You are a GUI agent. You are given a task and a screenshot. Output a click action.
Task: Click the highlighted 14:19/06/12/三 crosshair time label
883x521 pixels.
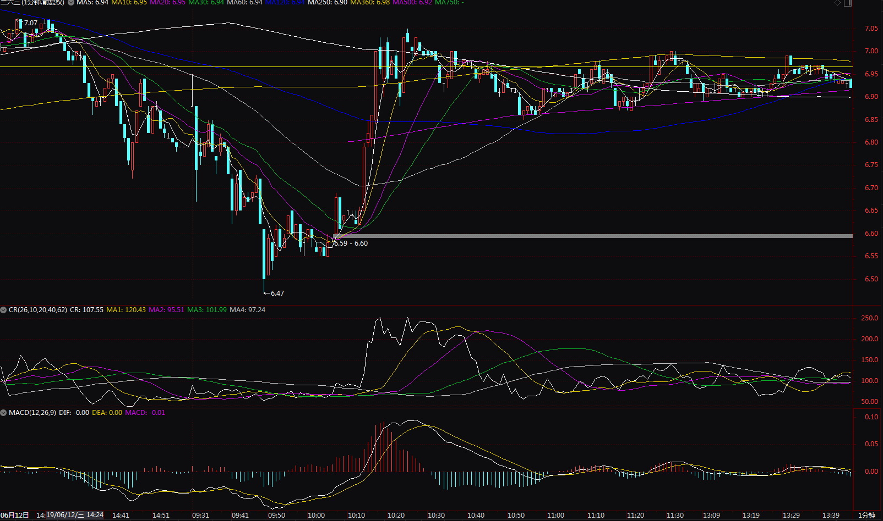tap(70, 516)
